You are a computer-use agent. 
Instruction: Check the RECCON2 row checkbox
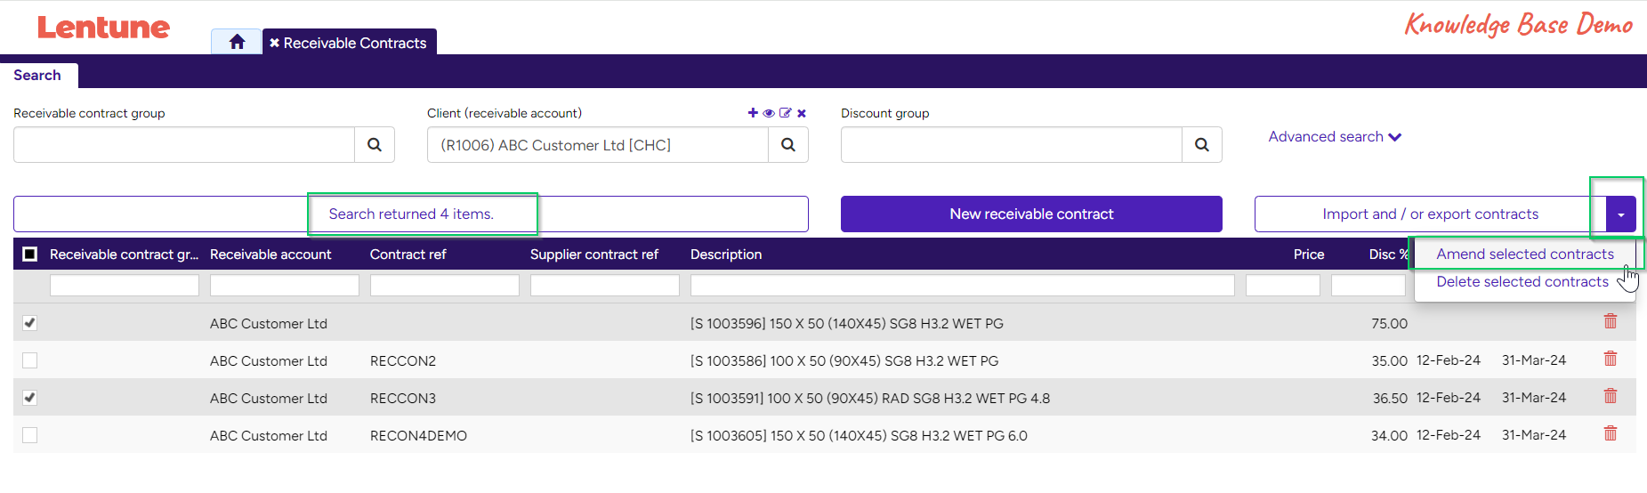pos(29,360)
